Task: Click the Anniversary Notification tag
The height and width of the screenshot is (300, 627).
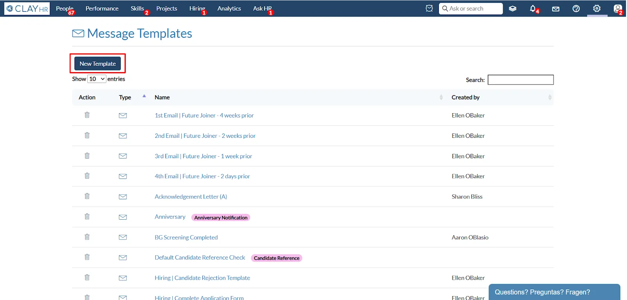Action: (221, 217)
